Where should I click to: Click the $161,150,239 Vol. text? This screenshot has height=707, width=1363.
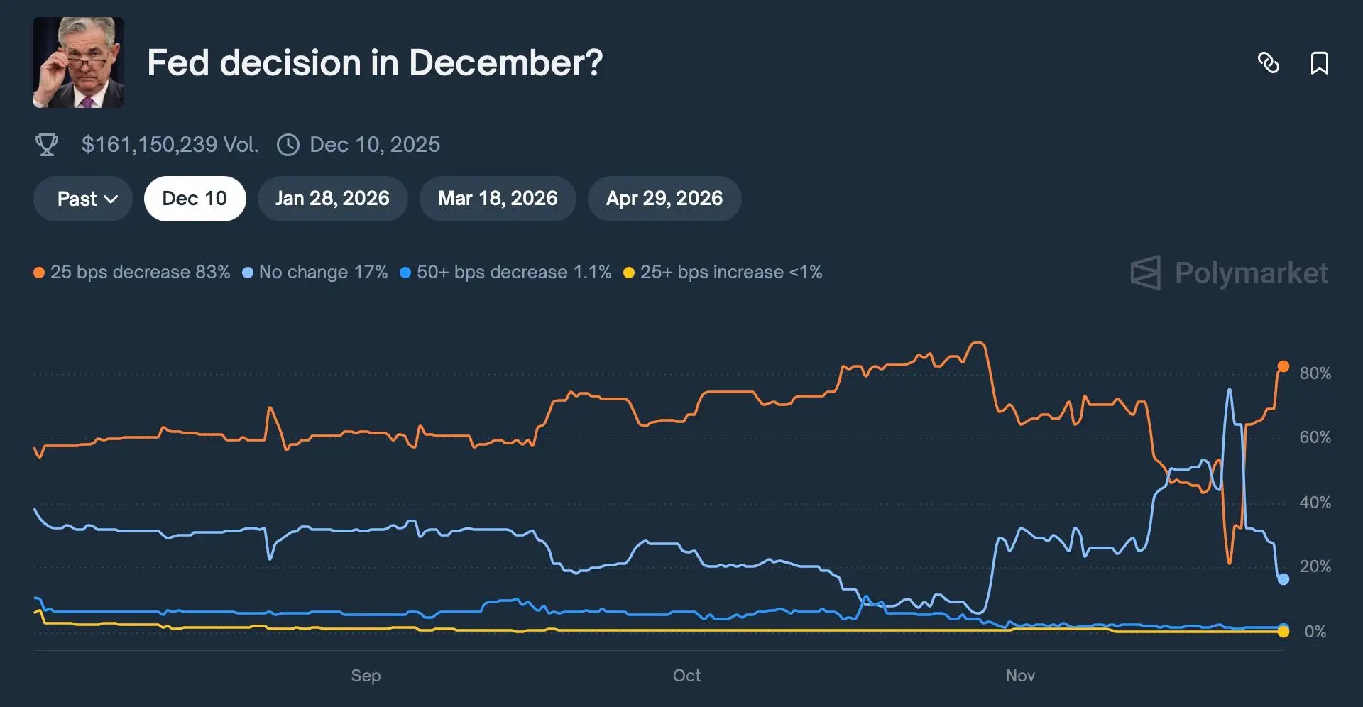pyautogui.click(x=170, y=145)
